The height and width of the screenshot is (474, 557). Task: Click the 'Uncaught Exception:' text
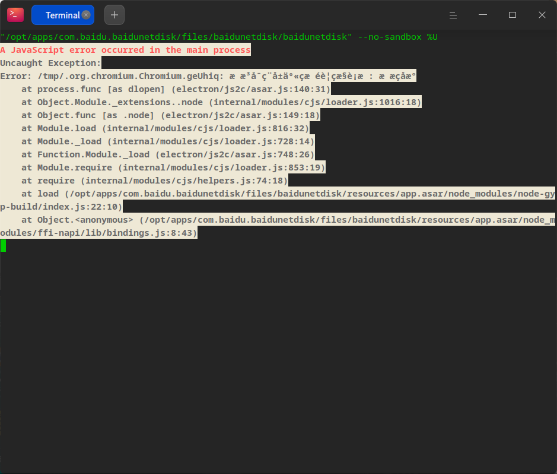coord(50,63)
